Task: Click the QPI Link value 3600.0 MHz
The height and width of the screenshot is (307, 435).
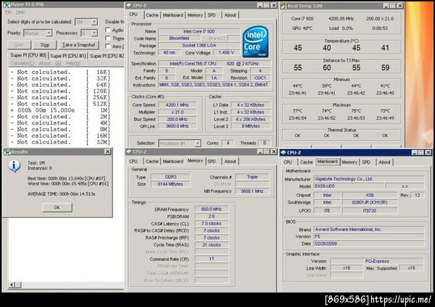Action: [177, 126]
